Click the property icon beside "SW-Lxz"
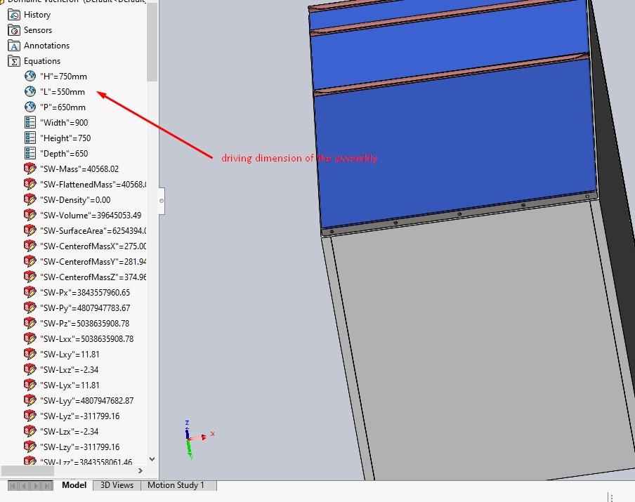Viewport: 635px width, 502px height. [x=30, y=369]
